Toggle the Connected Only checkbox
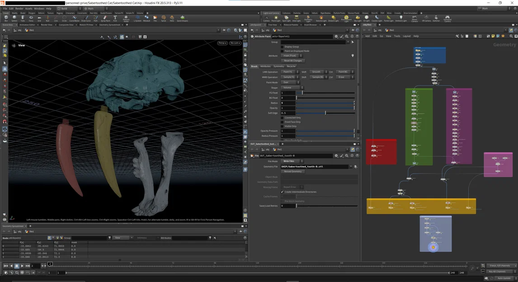The height and width of the screenshot is (282, 518). [x=283, y=118]
